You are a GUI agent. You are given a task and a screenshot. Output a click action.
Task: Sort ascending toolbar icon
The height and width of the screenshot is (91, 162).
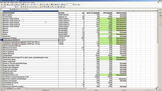click(43, 5)
